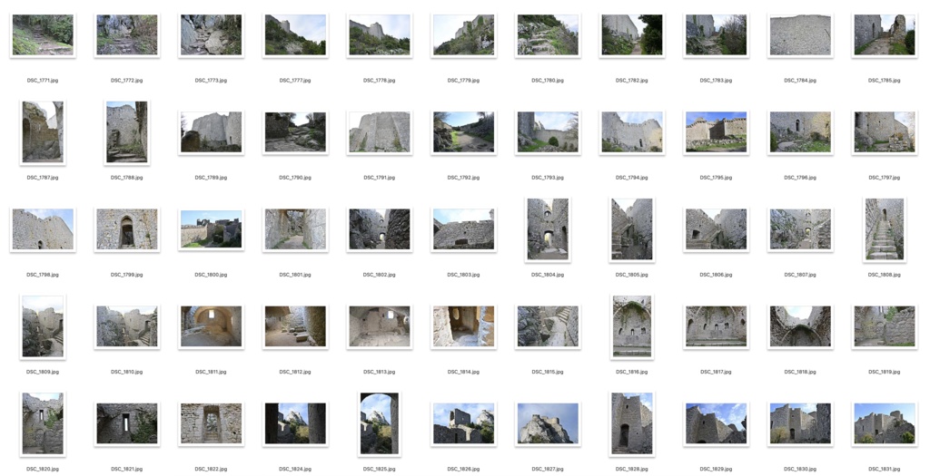Click the file name DSC_1826.jpg
This screenshot has height=476, width=930.
click(x=463, y=469)
